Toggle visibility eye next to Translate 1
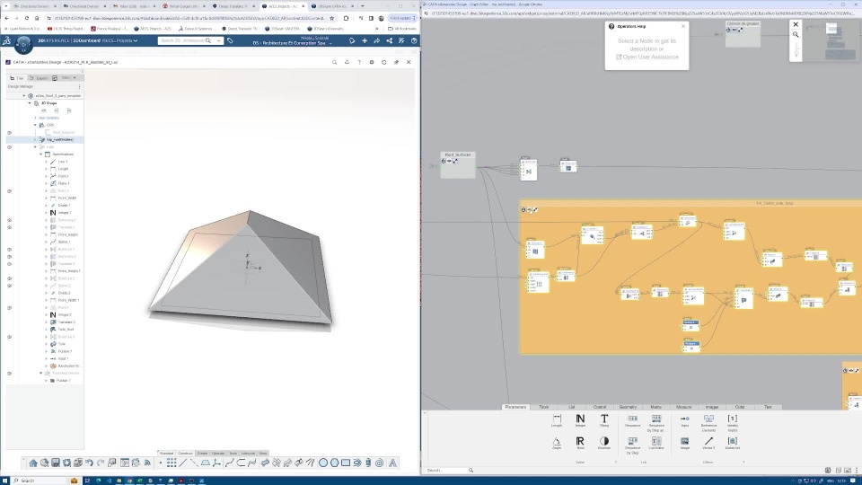Screen dimensions: 862x485 (x=9, y=227)
